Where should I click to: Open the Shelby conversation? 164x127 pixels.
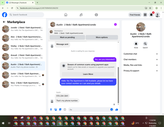(23, 47)
